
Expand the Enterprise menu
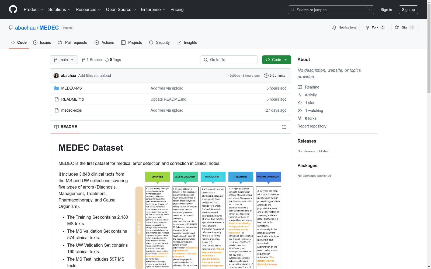(x=153, y=10)
